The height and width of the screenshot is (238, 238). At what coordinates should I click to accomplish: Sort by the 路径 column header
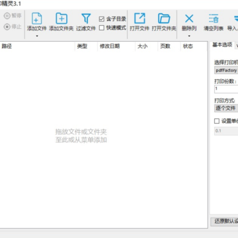coord(38,46)
